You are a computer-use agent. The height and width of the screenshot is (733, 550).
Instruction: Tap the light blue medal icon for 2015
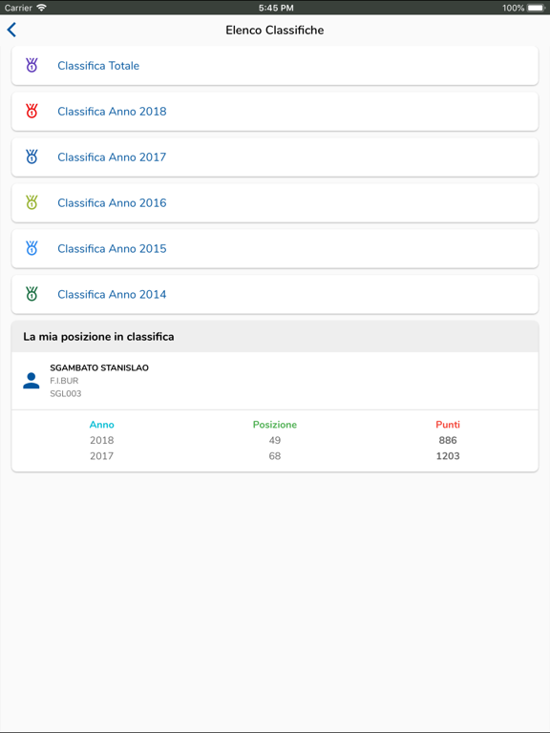pyautogui.click(x=32, y=248)
